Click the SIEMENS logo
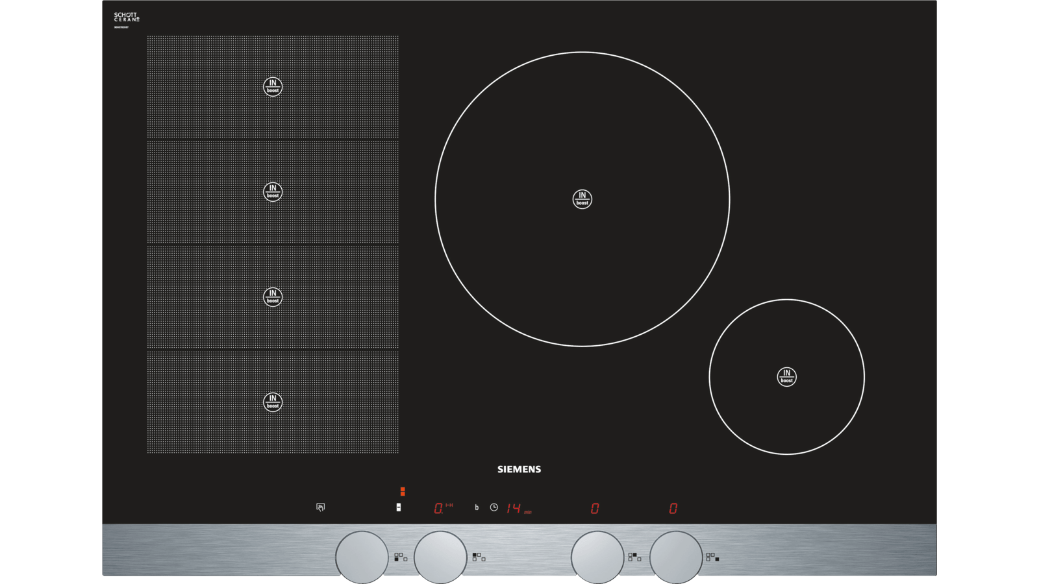 tap(519, 469)
